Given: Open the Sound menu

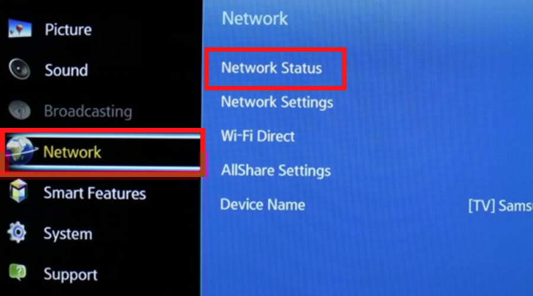Looking at the screenshot, I should pos(66,70).
